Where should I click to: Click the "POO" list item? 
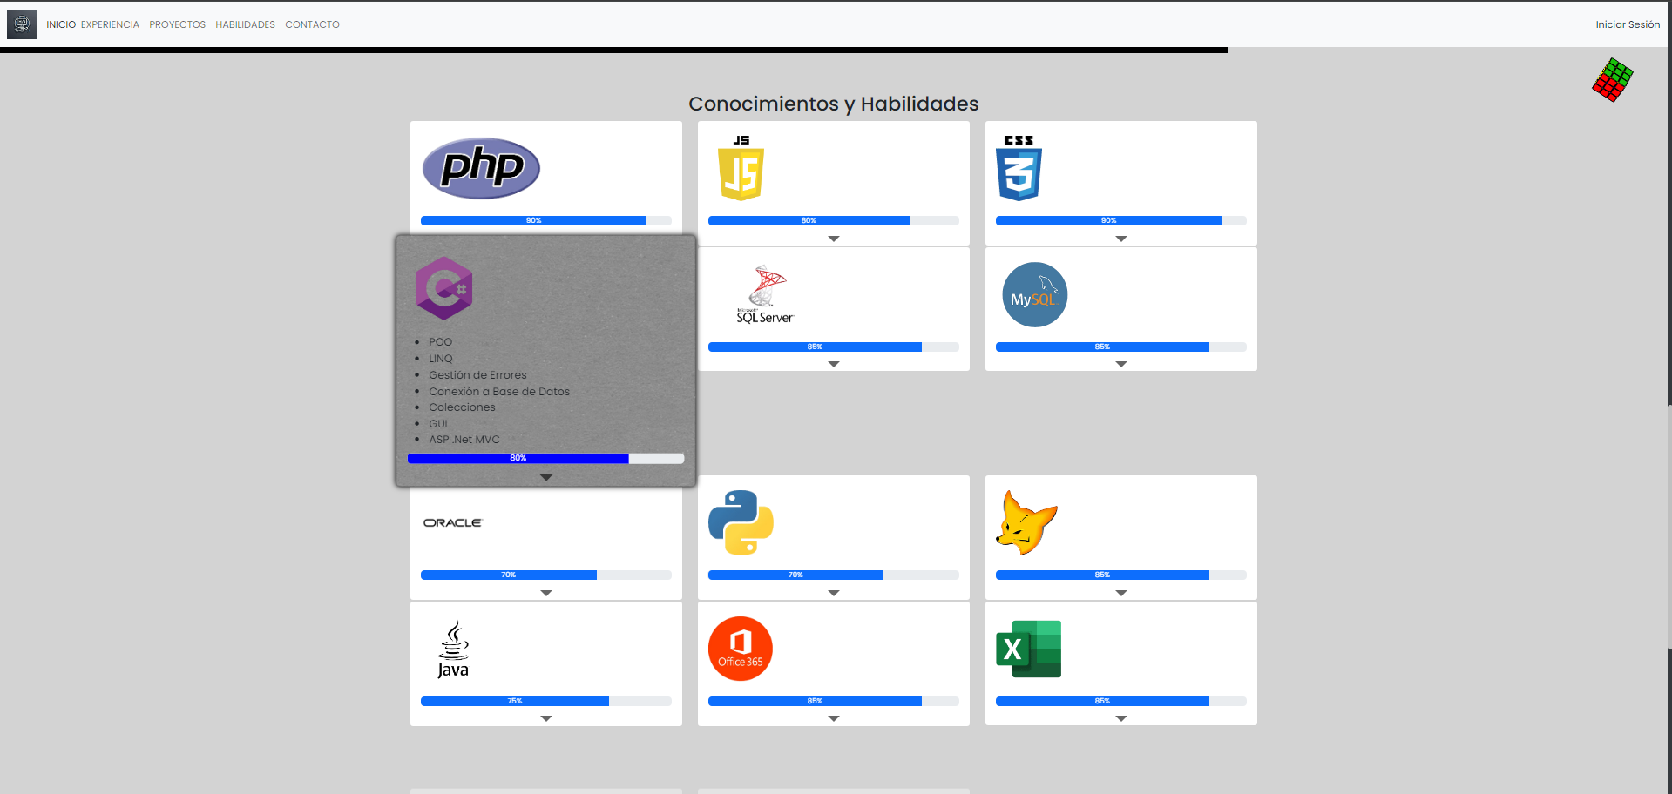[x=440, y=342]
